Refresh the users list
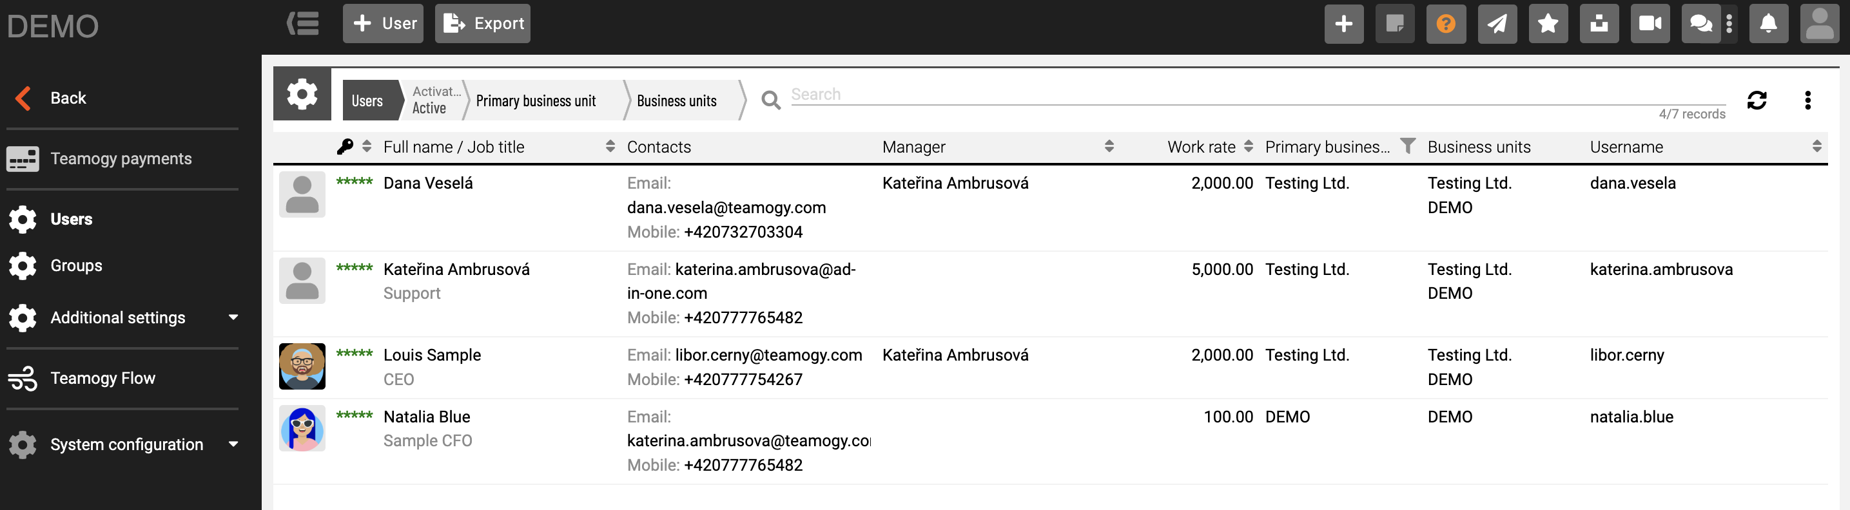The height and width of the screenshot is (510, 1850). point(1757,100)
